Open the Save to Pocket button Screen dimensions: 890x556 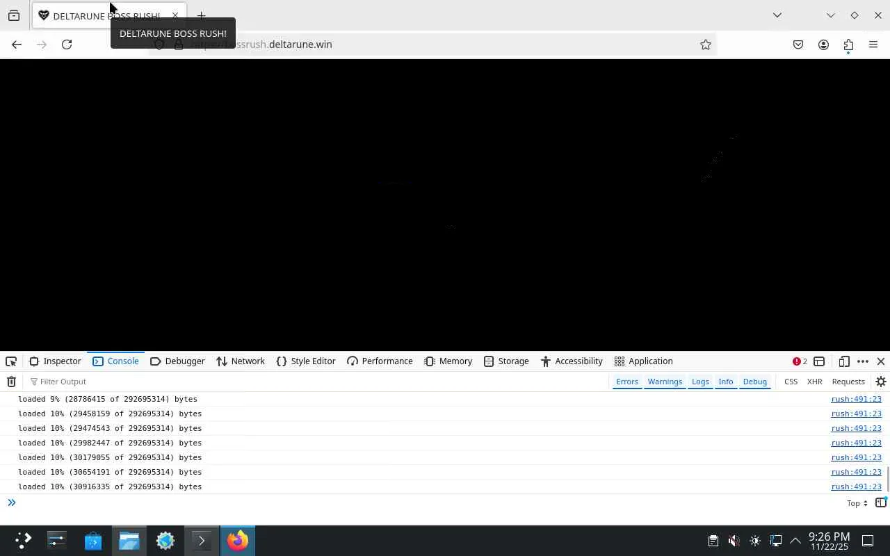pyautogui.click(x=798, y=44)
